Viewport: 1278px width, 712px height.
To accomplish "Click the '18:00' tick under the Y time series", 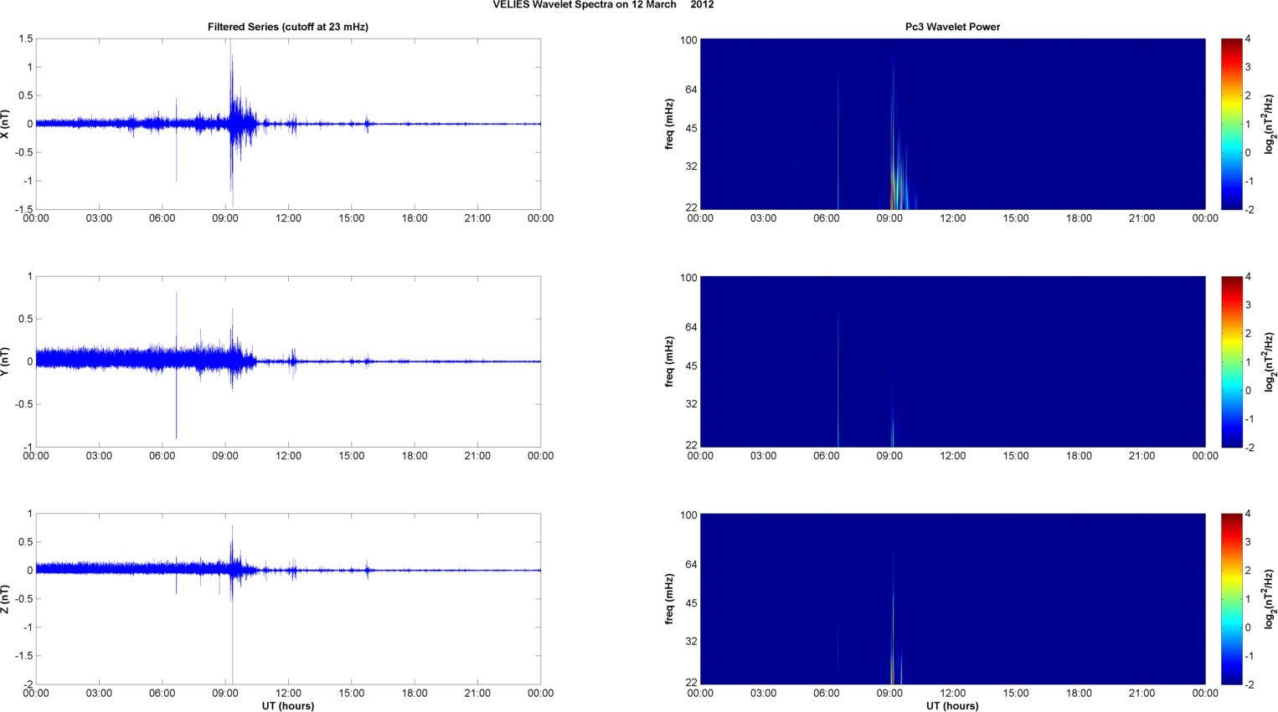I will pyautogui.click(x=415, y=456).
